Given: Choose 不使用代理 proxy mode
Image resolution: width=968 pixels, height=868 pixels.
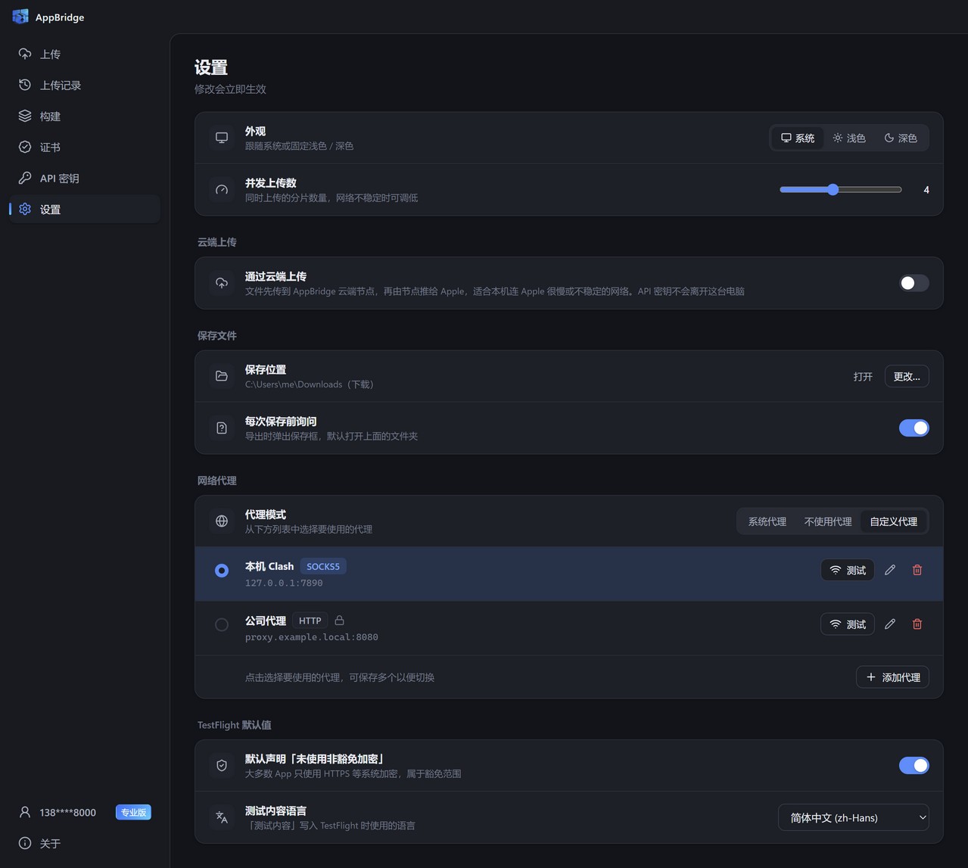Looking at the screenshot, I should (x=828, y=521).
